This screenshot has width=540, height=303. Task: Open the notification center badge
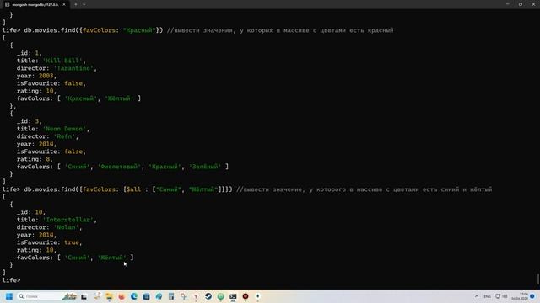(532, 296)
